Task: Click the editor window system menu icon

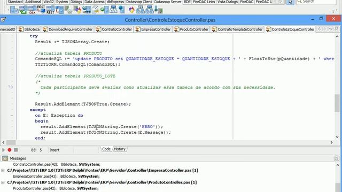Action: [3, 20]
